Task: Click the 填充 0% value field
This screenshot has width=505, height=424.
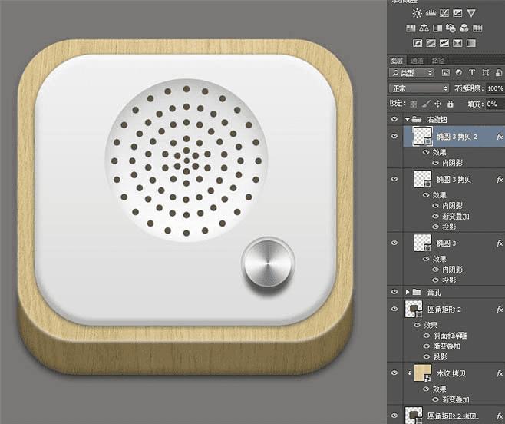Action: point(495,104)
